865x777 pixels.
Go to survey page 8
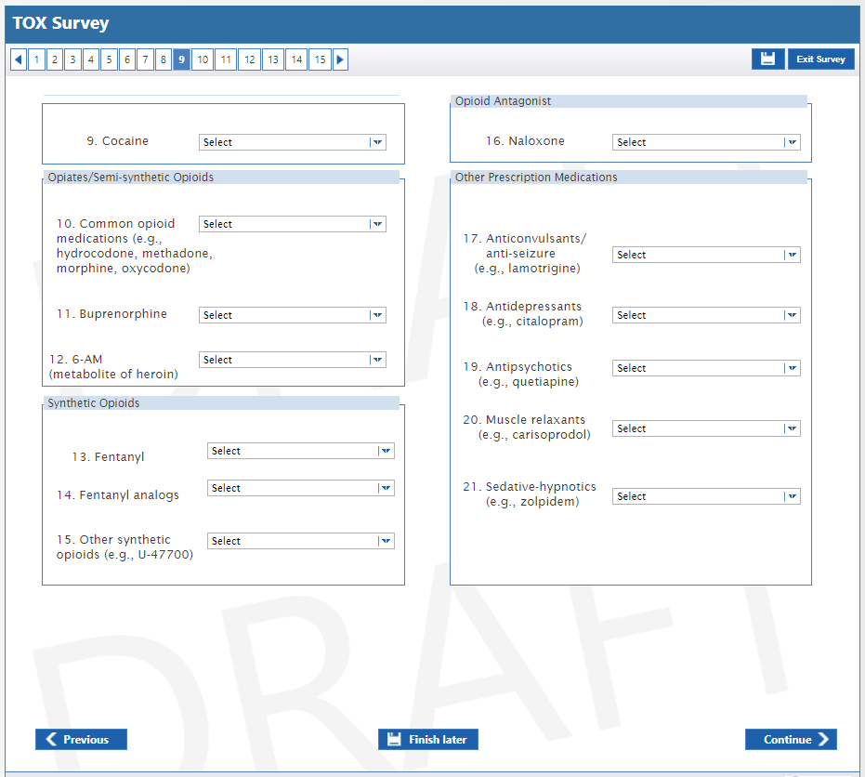point(164,59)
